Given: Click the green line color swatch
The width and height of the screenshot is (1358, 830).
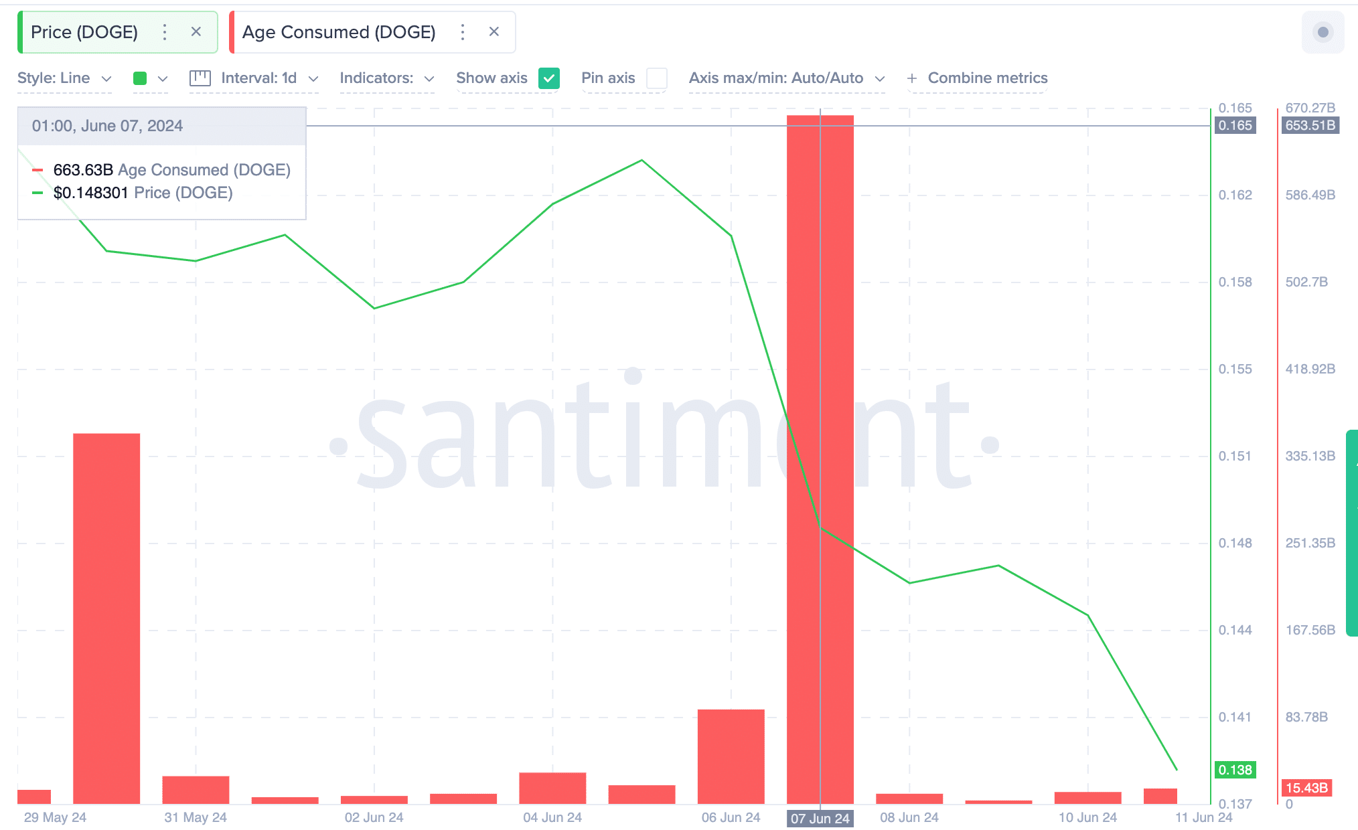Looking at the screenshot, I should pyautogui.click(x=140, y=78).
